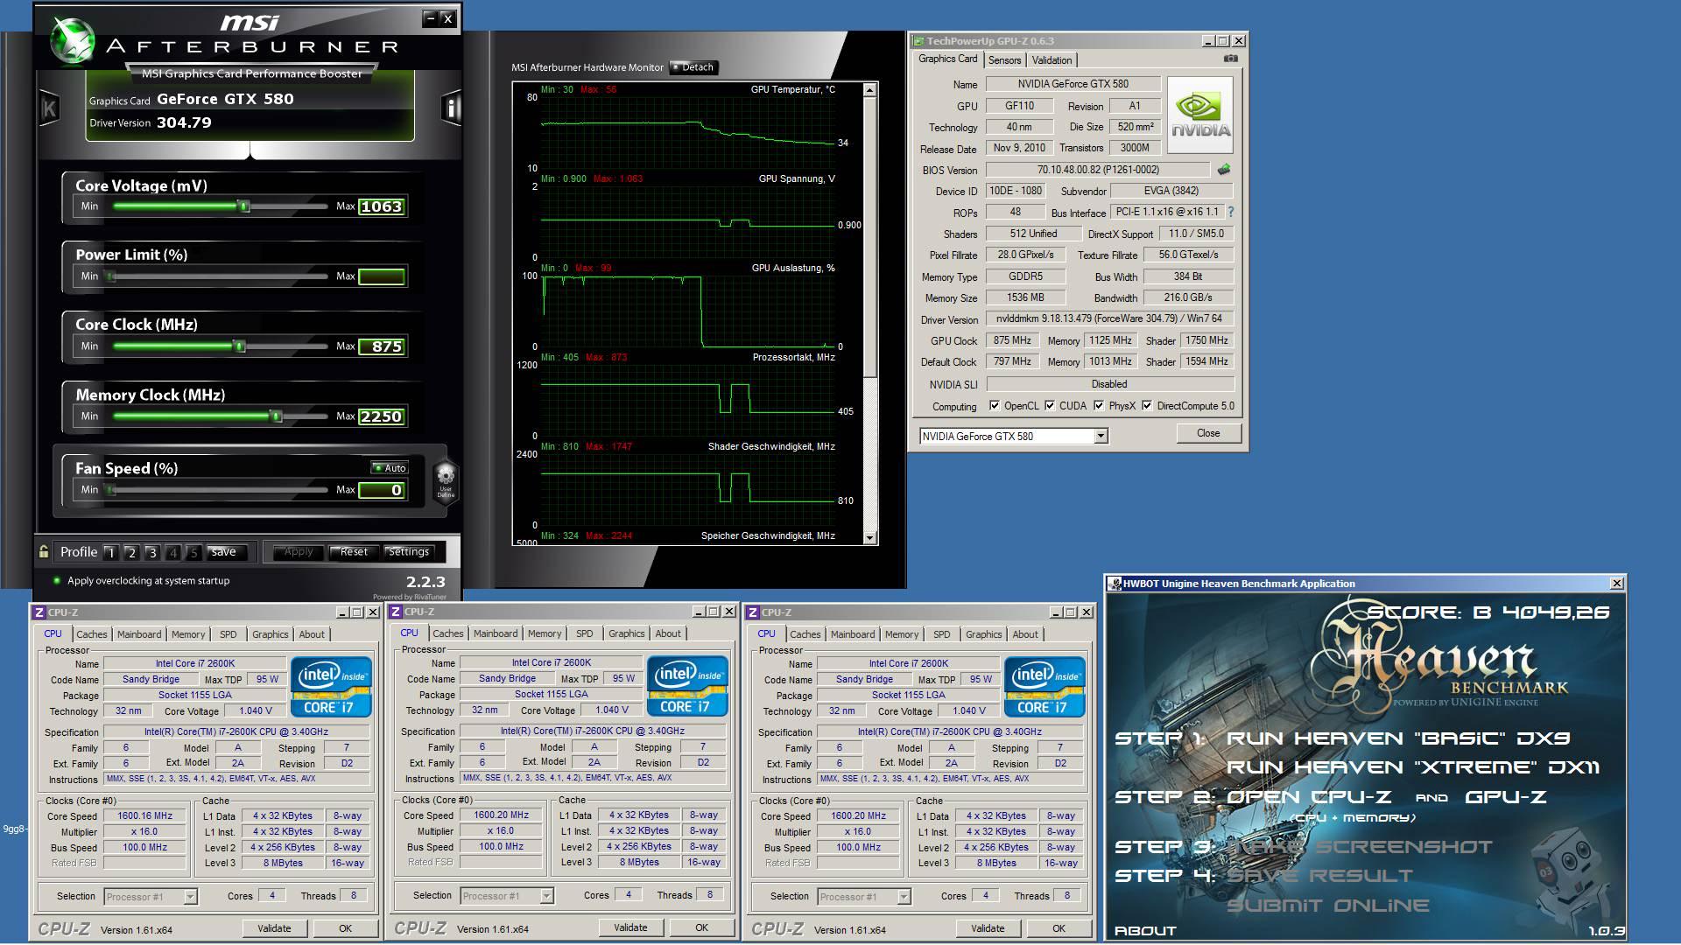Viewport: 1681px width, 945px height.
Task: Click the Intel Core i7 logo in middle CPU-Z
Action: coord(687,686)
